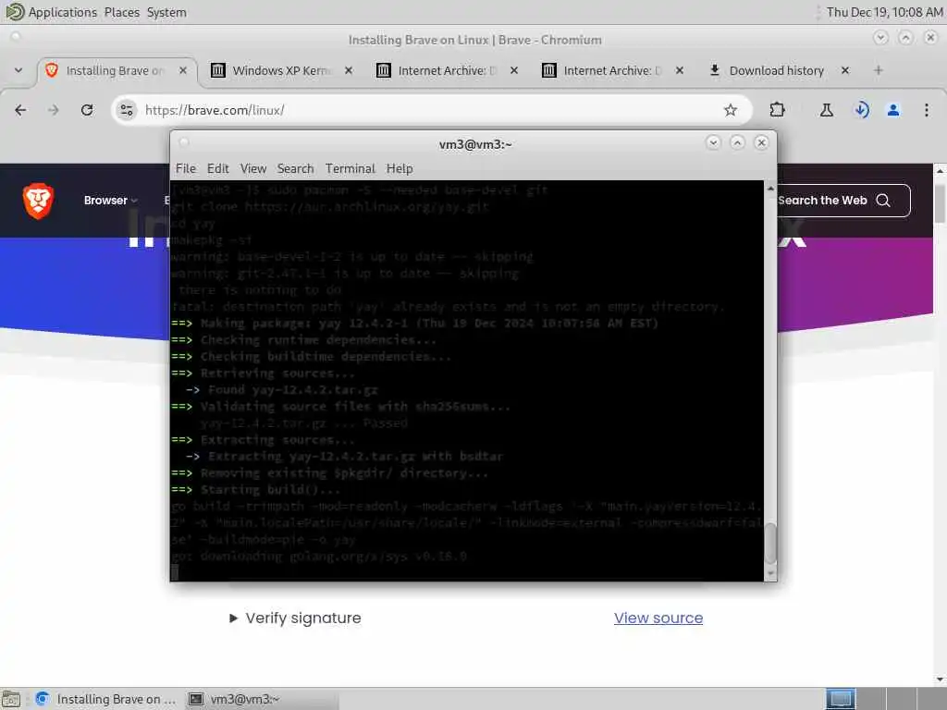Screen dimensions: 947x710
Task: Click terminal scrollbar up arrow
Action: (x=770, y=189)
